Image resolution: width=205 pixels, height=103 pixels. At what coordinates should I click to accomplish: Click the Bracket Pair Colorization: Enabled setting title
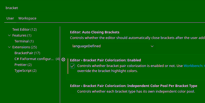[105, 60]
